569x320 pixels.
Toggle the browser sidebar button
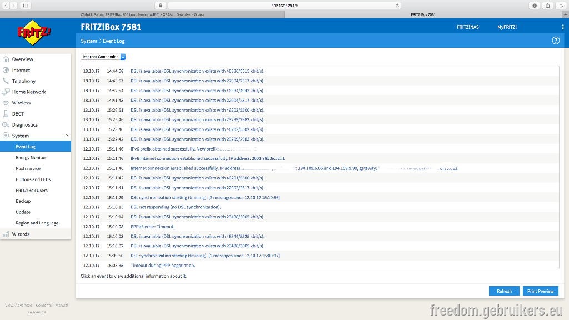pyautogui.click(x=26, y=6)
